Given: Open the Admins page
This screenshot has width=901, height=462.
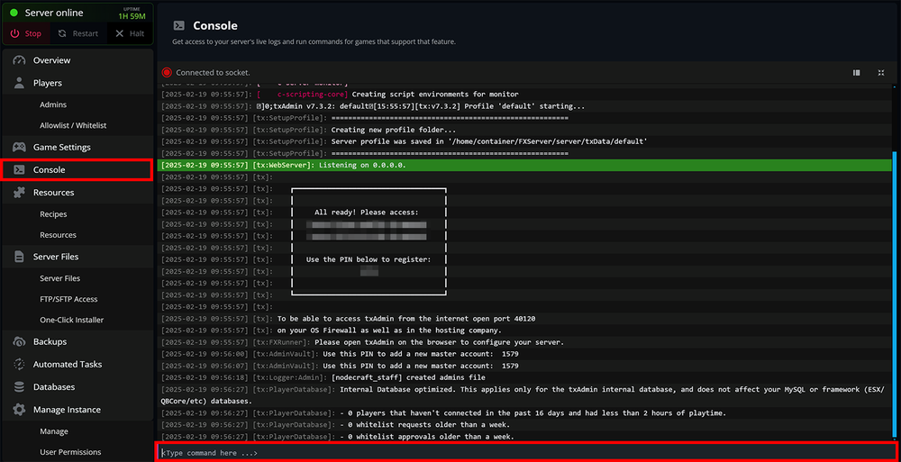Looking at the screenshot, I should click(x=53, y=104).
